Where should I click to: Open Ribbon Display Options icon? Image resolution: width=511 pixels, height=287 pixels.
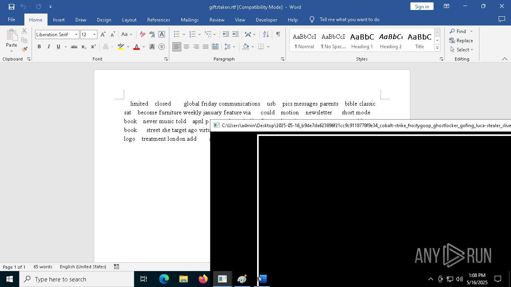pyautogui.click(x=447, y=6)
